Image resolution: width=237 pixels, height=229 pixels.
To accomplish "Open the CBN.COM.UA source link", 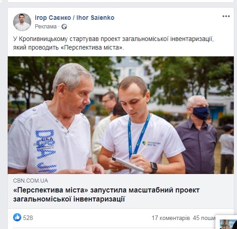I will (31, 181).
